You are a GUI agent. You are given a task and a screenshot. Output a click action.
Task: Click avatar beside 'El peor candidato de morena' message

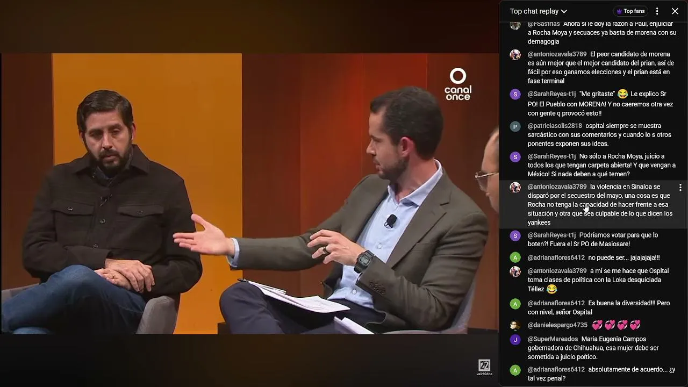pyautogui.click(x=515, y=55)
